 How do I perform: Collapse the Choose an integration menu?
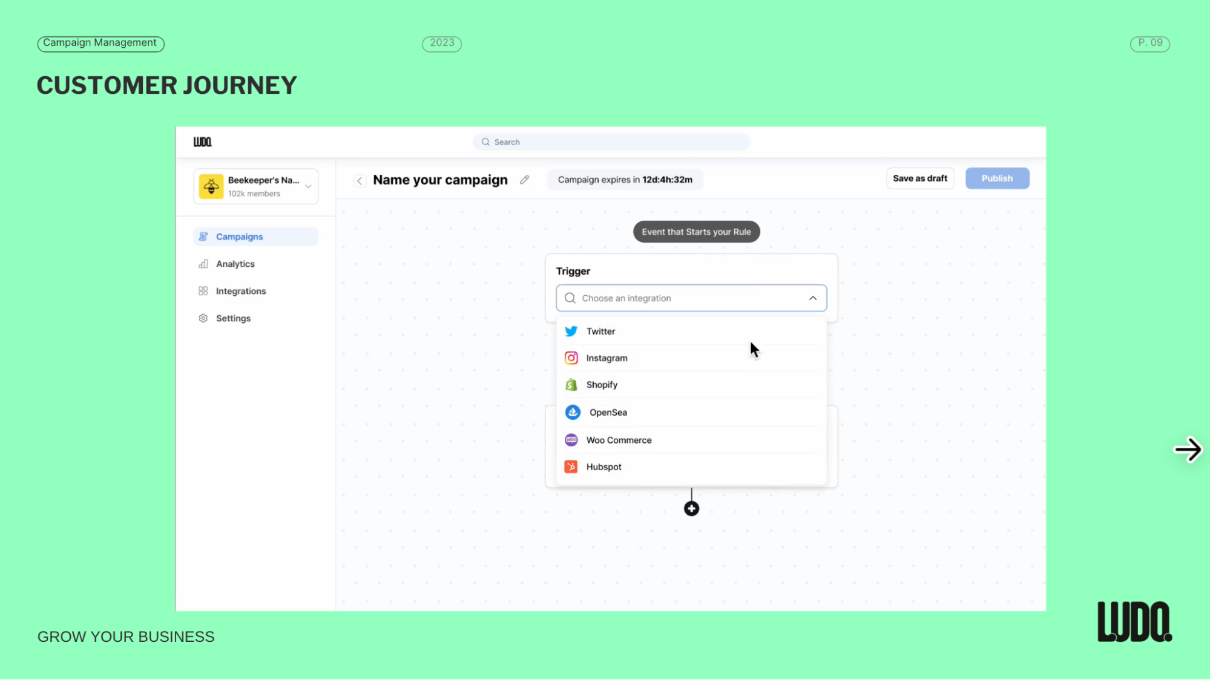point(813,298)
